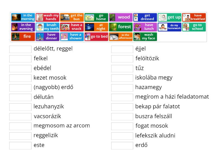Click the 'get dressed' card
The image size is (217, 163).
145,17
